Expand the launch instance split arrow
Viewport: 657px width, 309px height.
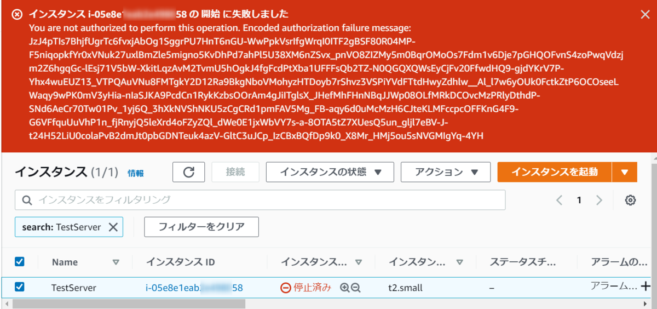pyautogui.click(x=625, y=172)
